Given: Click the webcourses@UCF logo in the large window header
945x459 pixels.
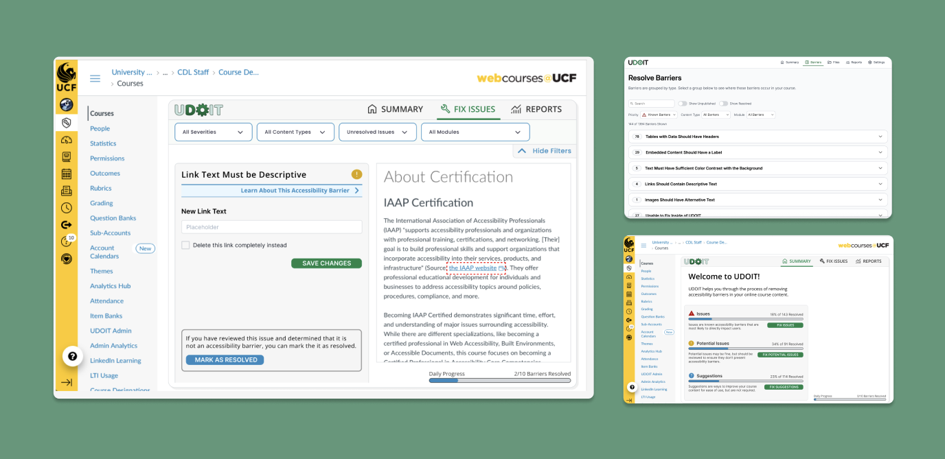Looking at the screenshot, I should click(x=526, y=78).
